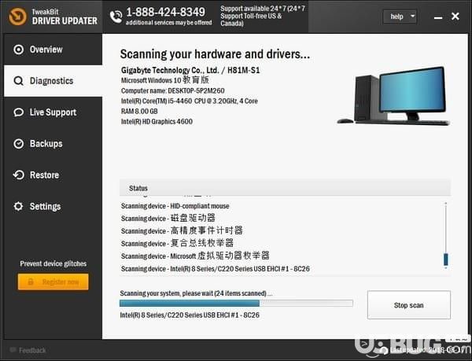This screenshot has height=361, width=472.
Task: Click the help dropdown arrow
Action: [x=412, y=16]
